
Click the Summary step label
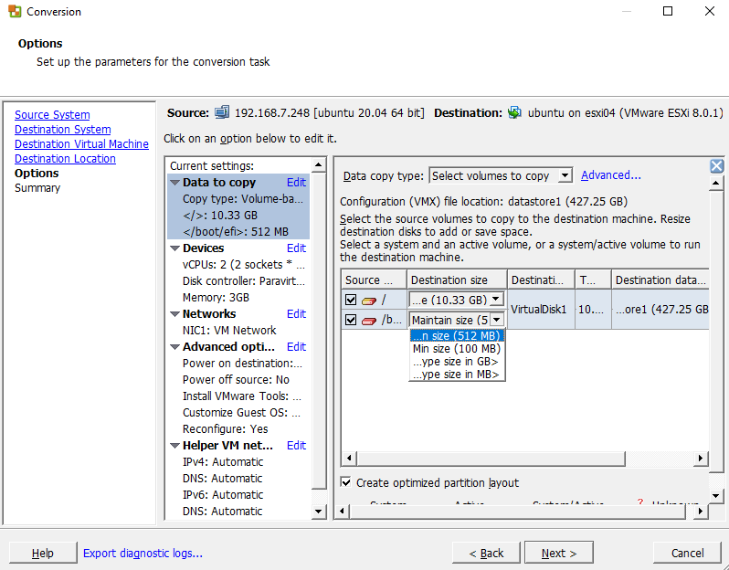click(37, 188)
